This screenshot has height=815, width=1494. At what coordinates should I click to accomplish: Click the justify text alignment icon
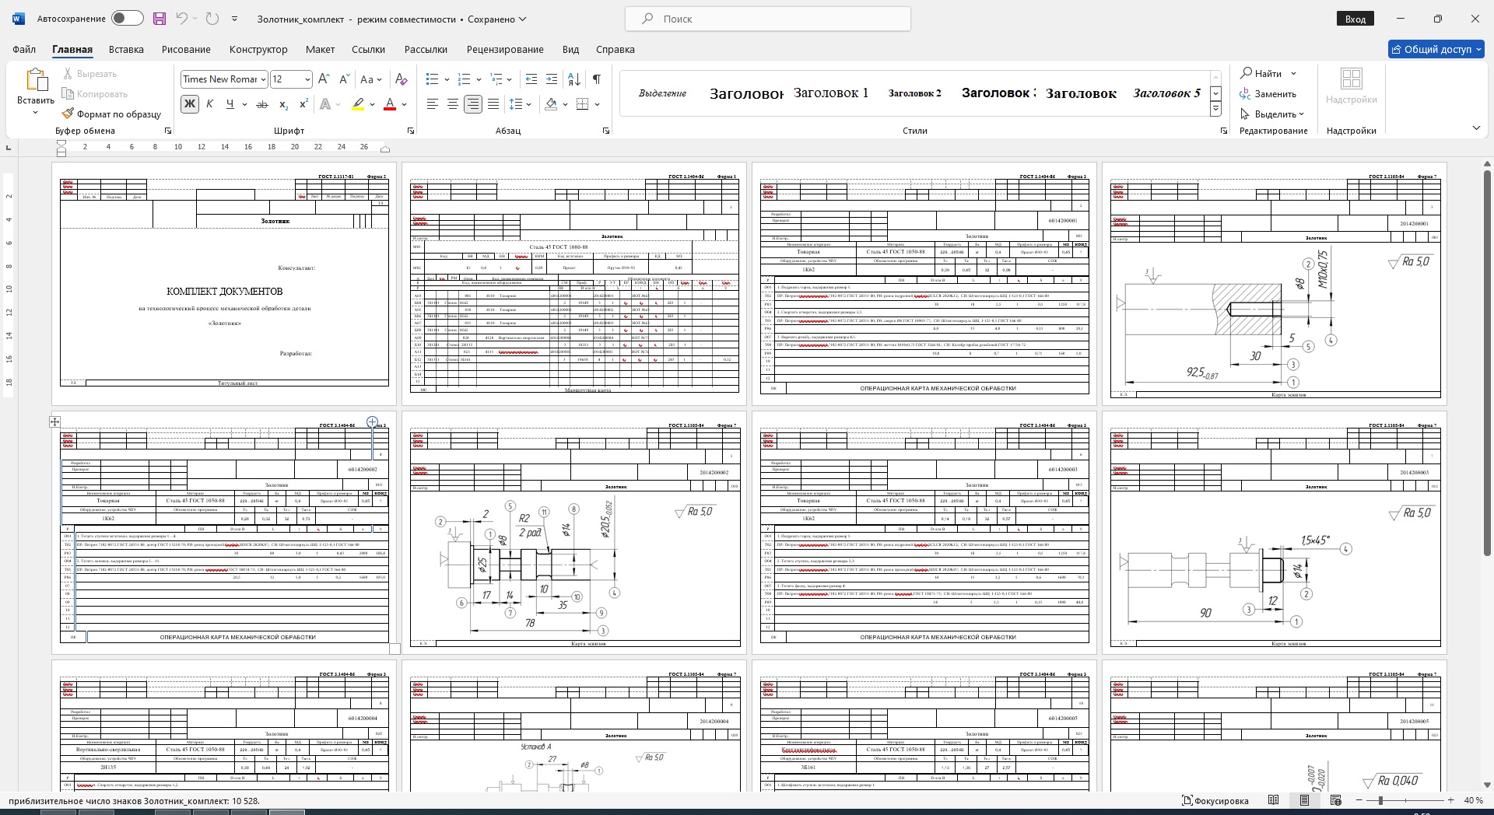pos(493,104)
